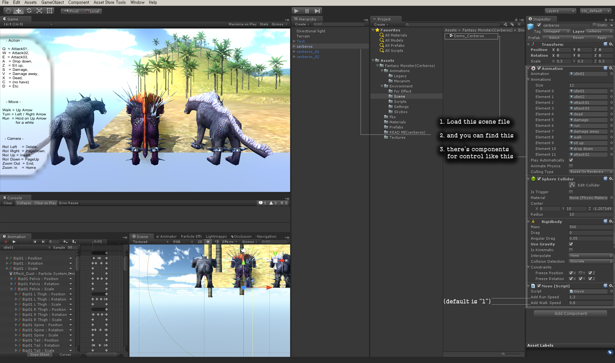Viewport: 615px width, 363px height.
Task: Toggle scene audio speaker icon
Action: click(x=216, y=242)
